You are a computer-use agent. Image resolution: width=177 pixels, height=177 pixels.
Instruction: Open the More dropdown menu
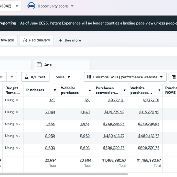pyautogui.click(x=63, y=77)
